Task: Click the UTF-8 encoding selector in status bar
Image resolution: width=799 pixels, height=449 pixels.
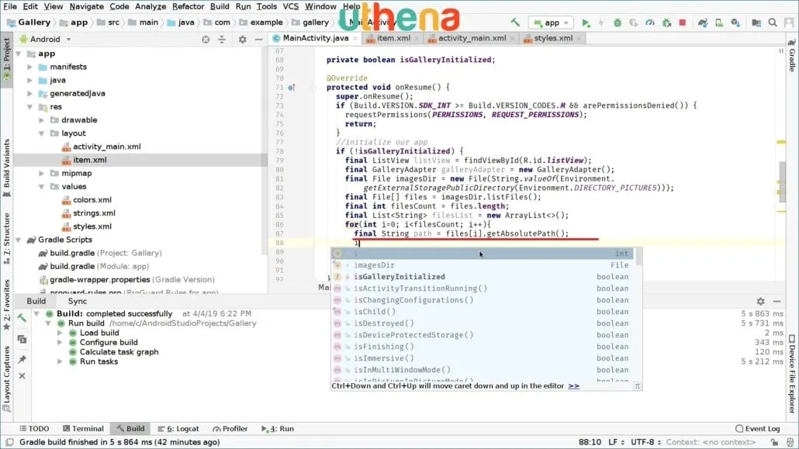Action: tap(645, 442)
